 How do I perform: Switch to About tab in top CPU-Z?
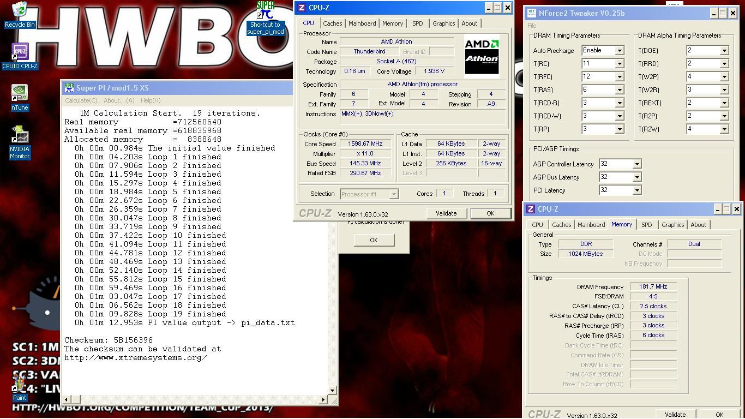coord(470,23)
